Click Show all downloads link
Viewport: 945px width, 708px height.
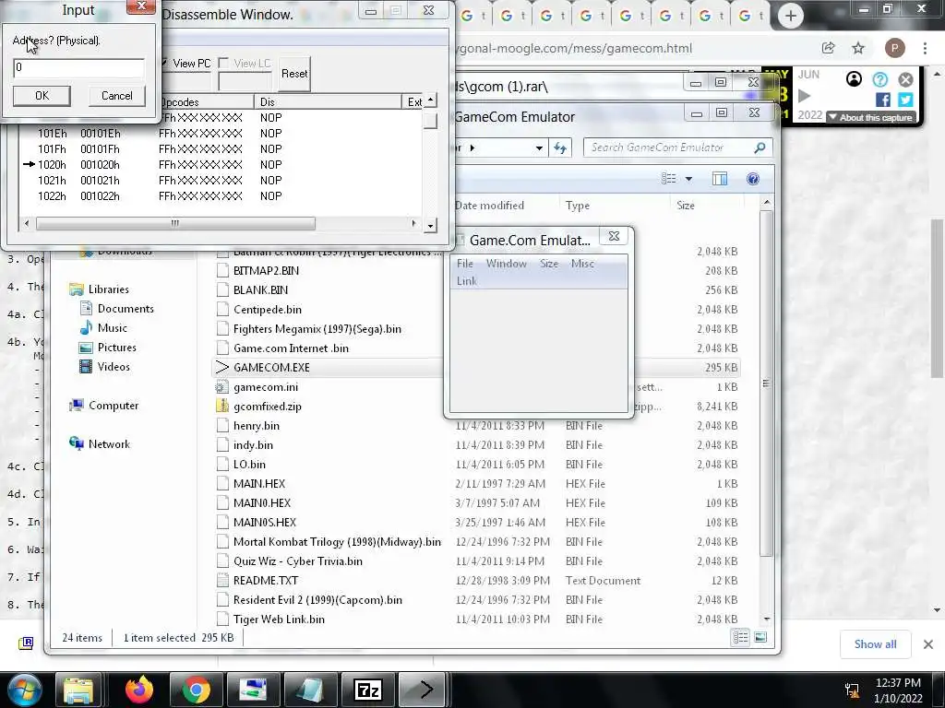tap(875, 644)
